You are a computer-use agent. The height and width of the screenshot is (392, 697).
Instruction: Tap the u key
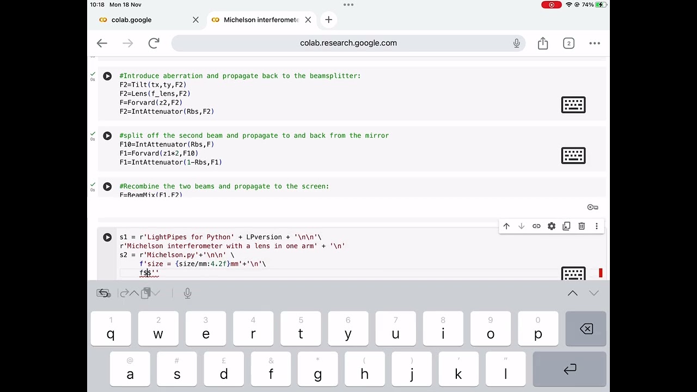click(396, 329)
